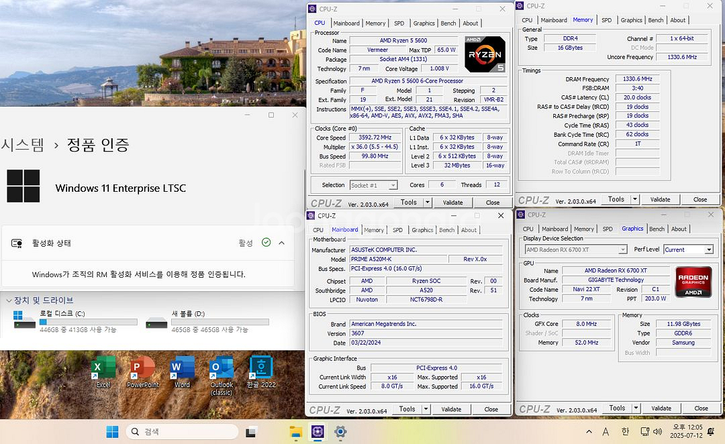Viewport: 725px width, 444px height.
Task: Click the Windows 11 Enterprise LTSC text
Action: [121, 188]
